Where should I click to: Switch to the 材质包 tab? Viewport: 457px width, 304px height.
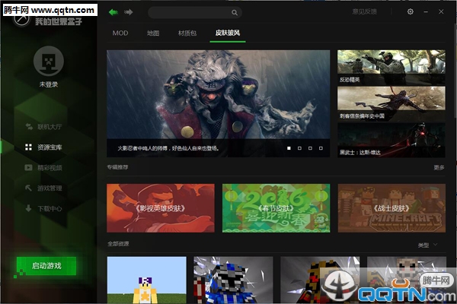pos(187,33)
